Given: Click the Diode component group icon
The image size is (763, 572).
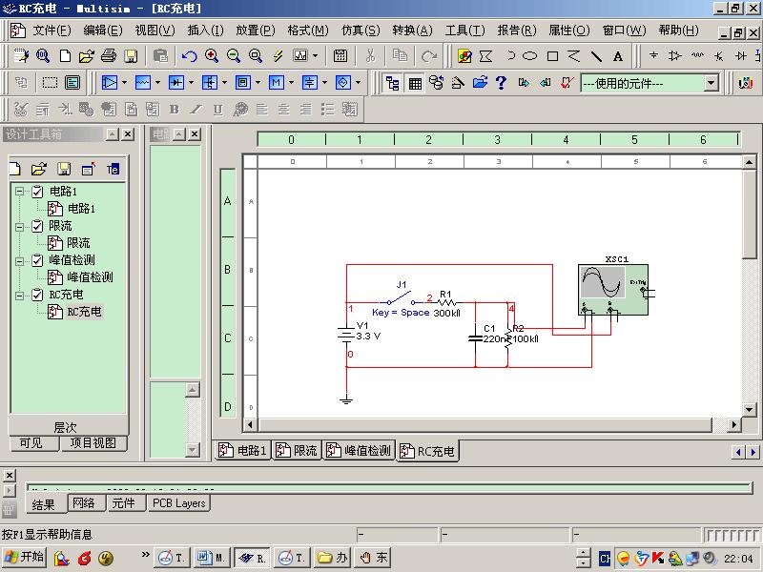Looking at the screenshot, I should (175, 83).
